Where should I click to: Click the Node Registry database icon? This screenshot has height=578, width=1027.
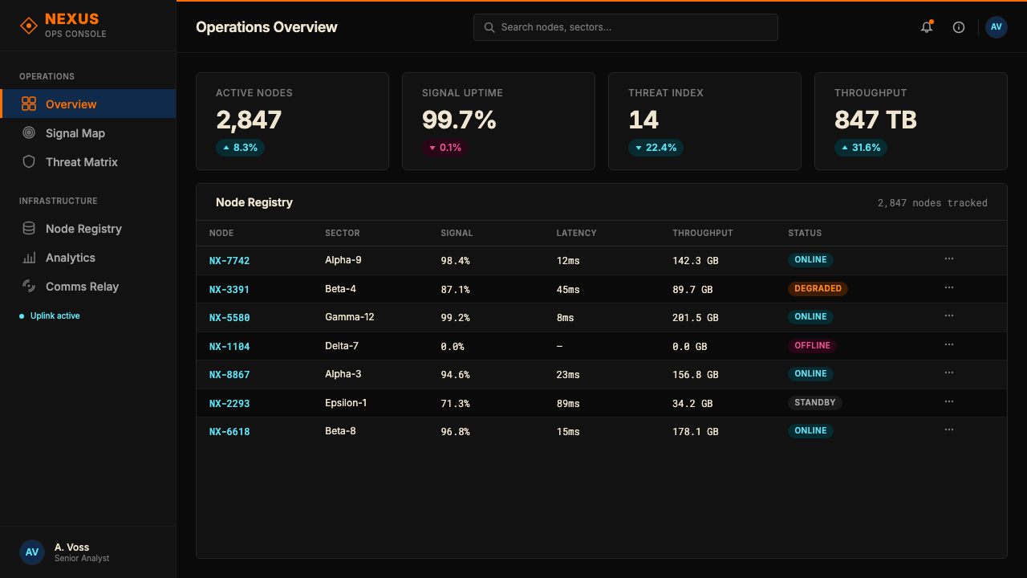(x=29, y=228)
